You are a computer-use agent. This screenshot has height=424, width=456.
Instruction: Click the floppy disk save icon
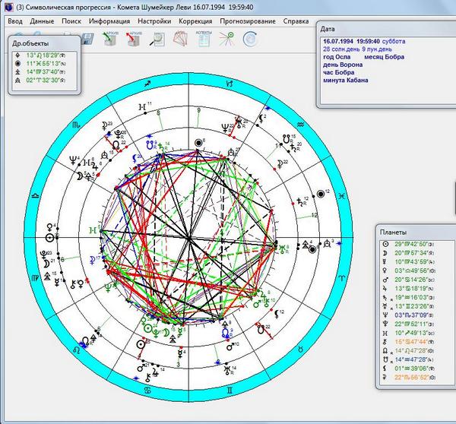pos(87,39)
